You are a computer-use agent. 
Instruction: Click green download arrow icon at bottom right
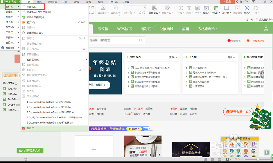267,153
